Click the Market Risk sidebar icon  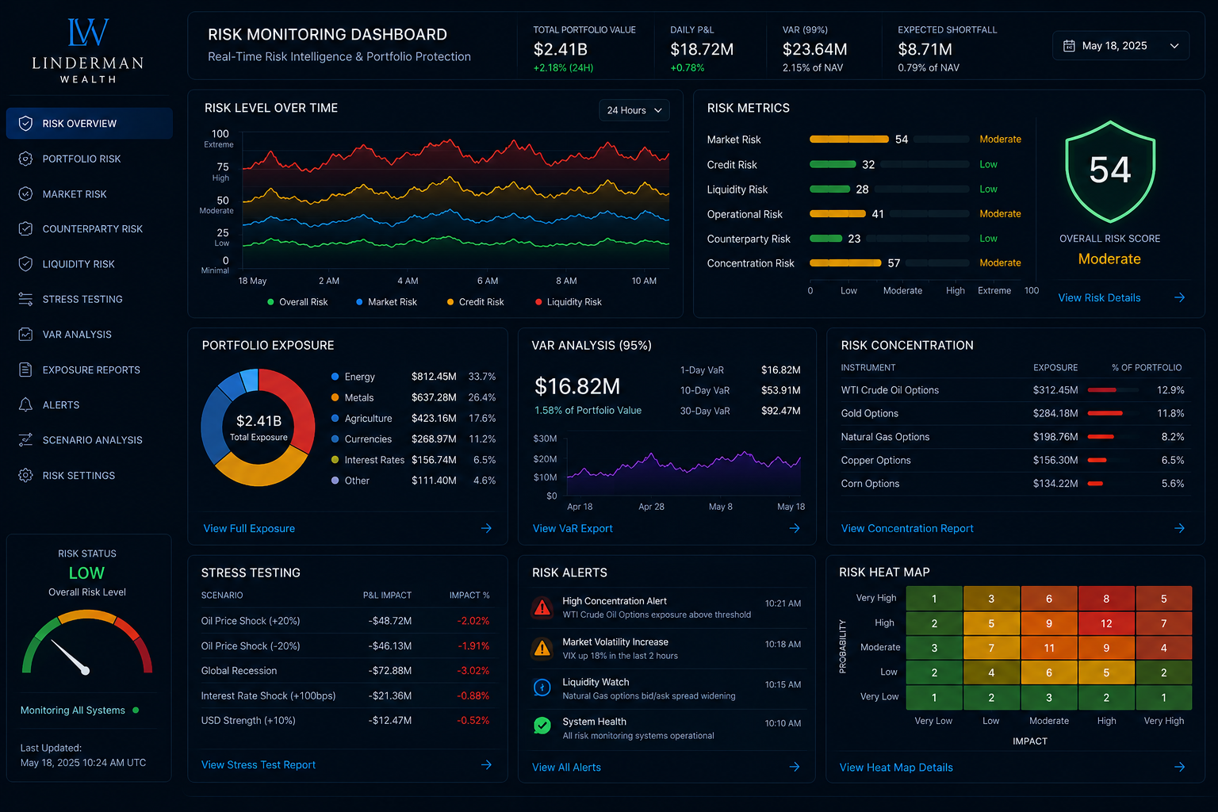pyautogui.click(x=25, y=193)
